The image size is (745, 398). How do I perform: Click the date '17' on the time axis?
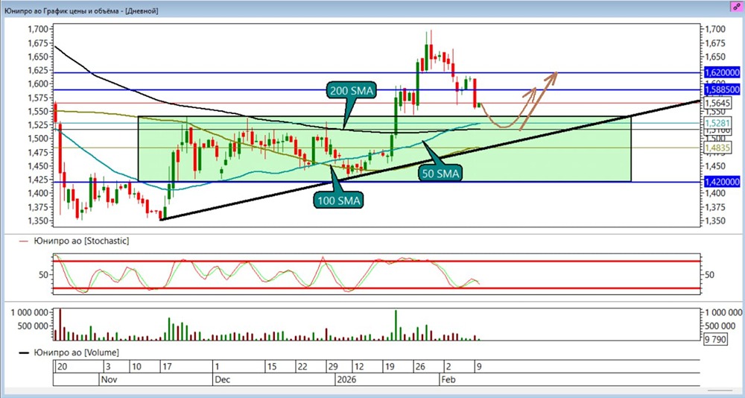pos(167,367)
